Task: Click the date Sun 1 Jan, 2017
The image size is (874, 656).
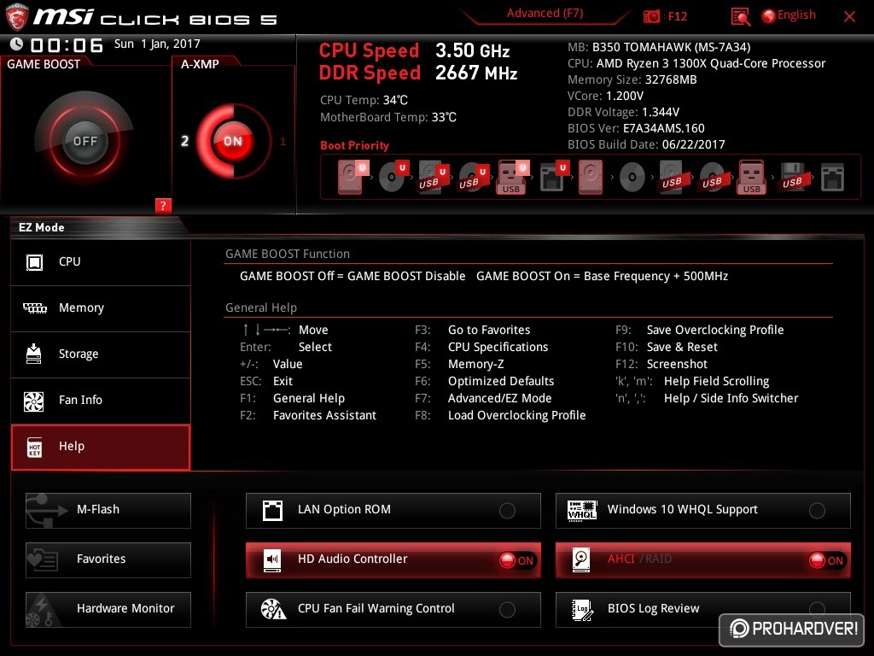Action: [157, 44]
